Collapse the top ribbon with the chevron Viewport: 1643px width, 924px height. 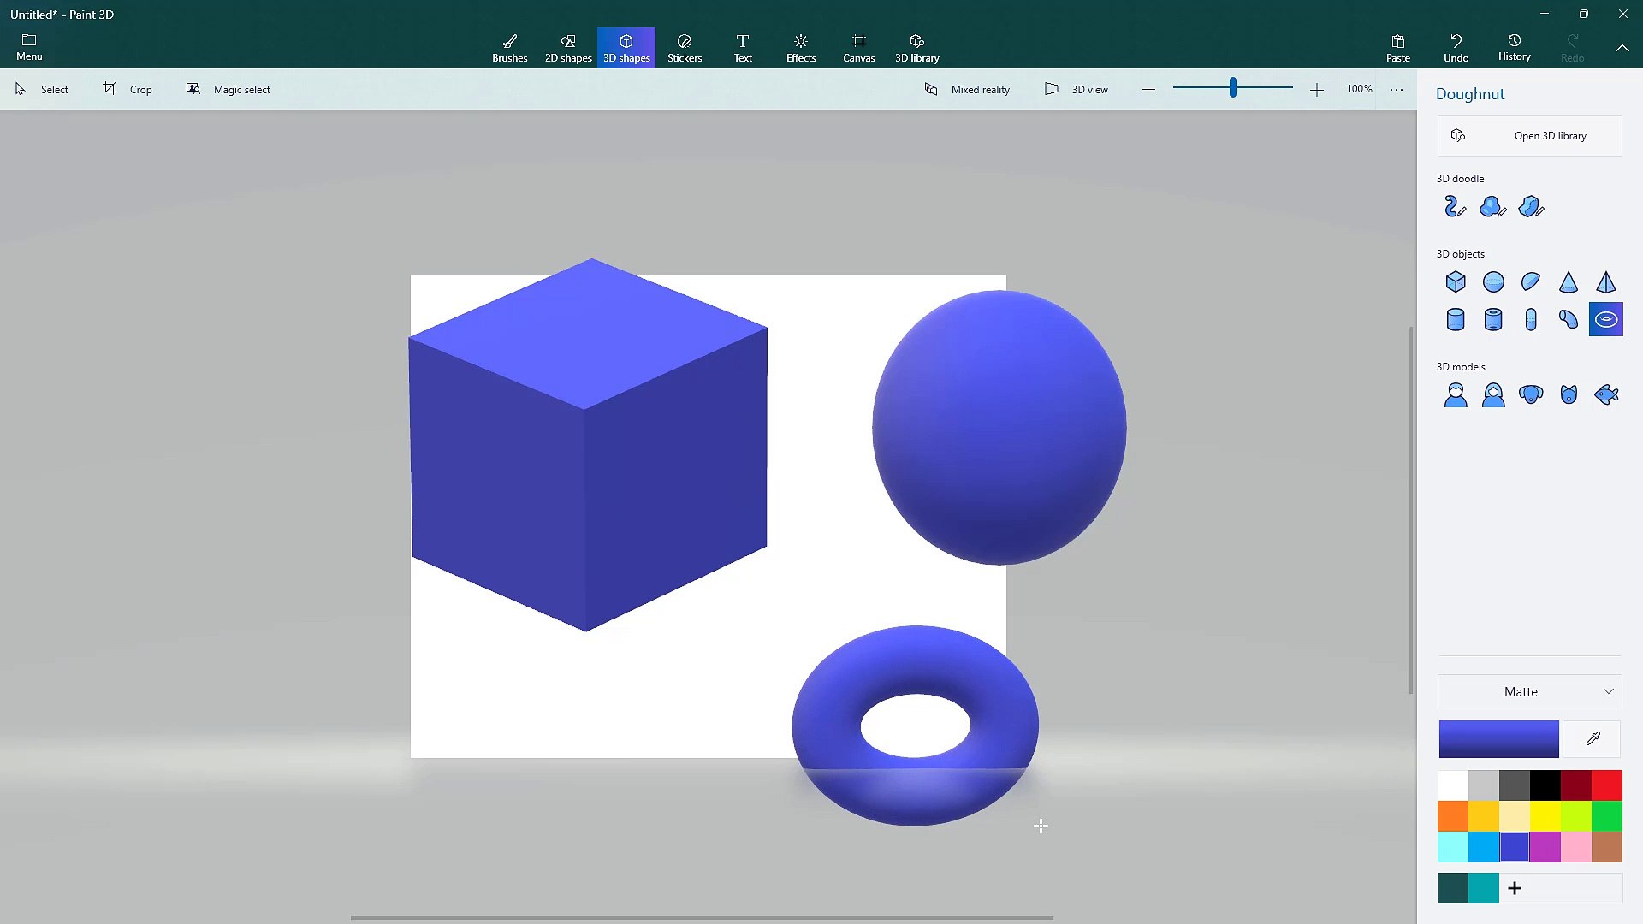pyautogui.click(x=1622, y=48)
